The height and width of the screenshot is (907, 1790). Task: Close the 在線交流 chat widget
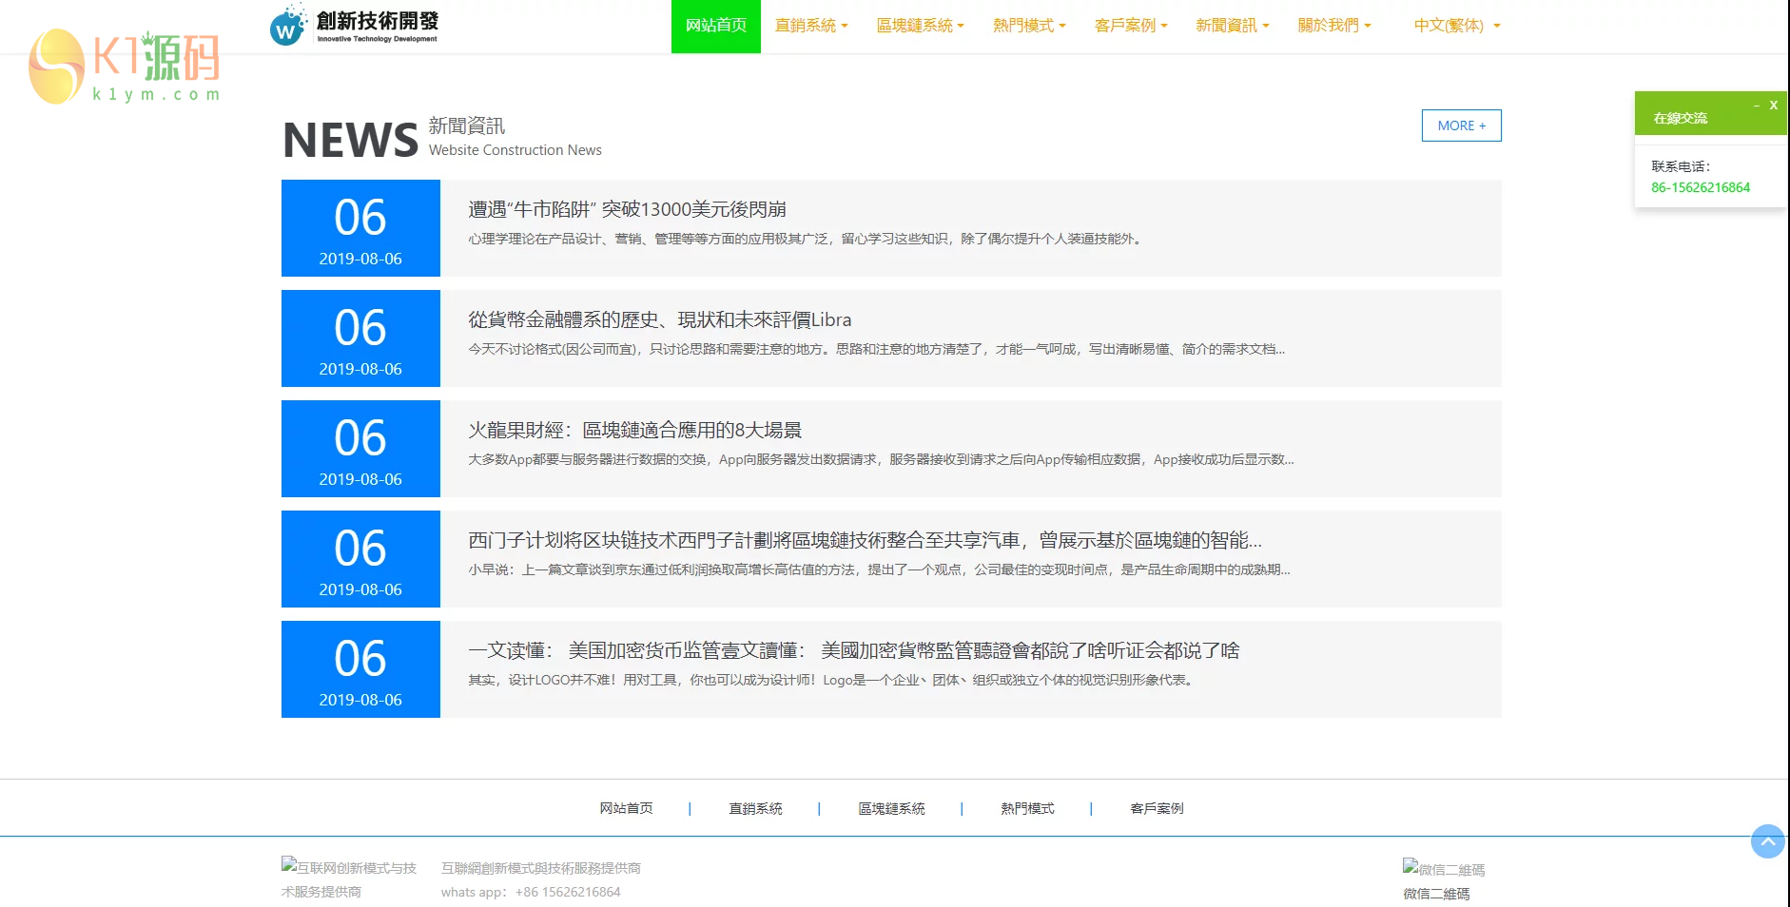(1773, 106)
